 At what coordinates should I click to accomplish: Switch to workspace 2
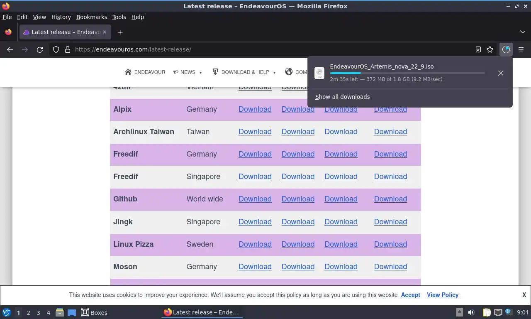28,313
